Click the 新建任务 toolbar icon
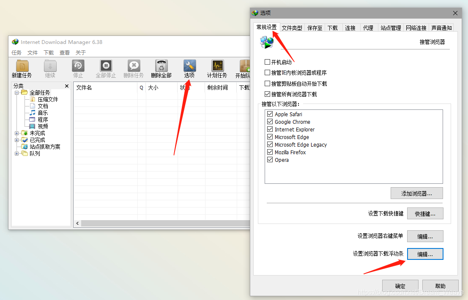The height and width of the screenshot is (300, 468). [22, 69]
